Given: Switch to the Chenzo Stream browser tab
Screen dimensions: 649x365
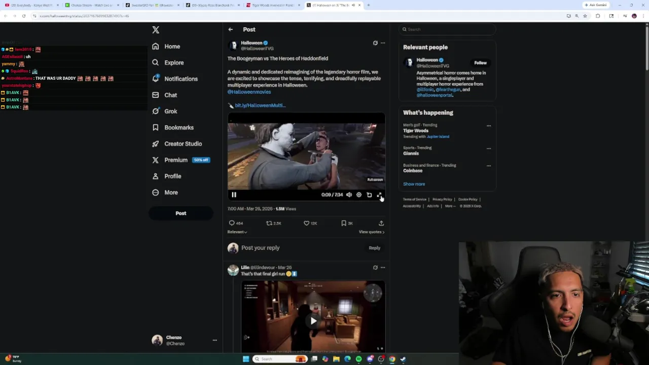Looking at the screenshot, I should tap(92, 5).
